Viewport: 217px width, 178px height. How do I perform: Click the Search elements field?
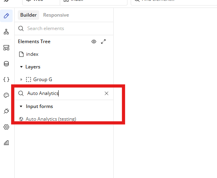click(x=64, y=28)
